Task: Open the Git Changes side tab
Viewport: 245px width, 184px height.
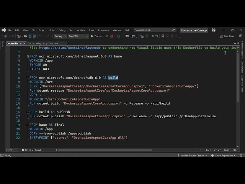Action: 242,67
